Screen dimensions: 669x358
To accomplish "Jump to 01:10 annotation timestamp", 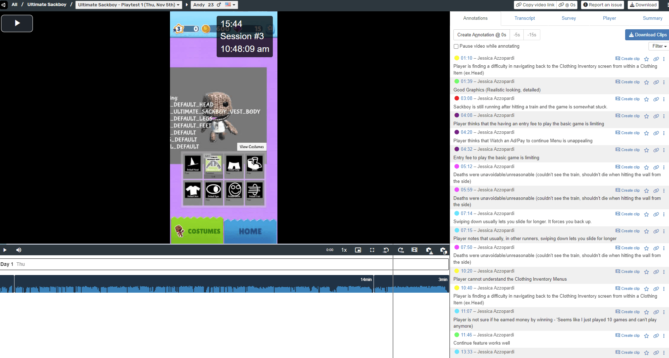I will [466, 58].
